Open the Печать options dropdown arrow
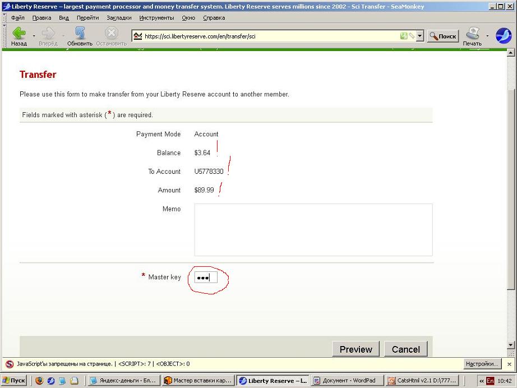The width and height of the screenshot is (517, 388). point(487,35)
